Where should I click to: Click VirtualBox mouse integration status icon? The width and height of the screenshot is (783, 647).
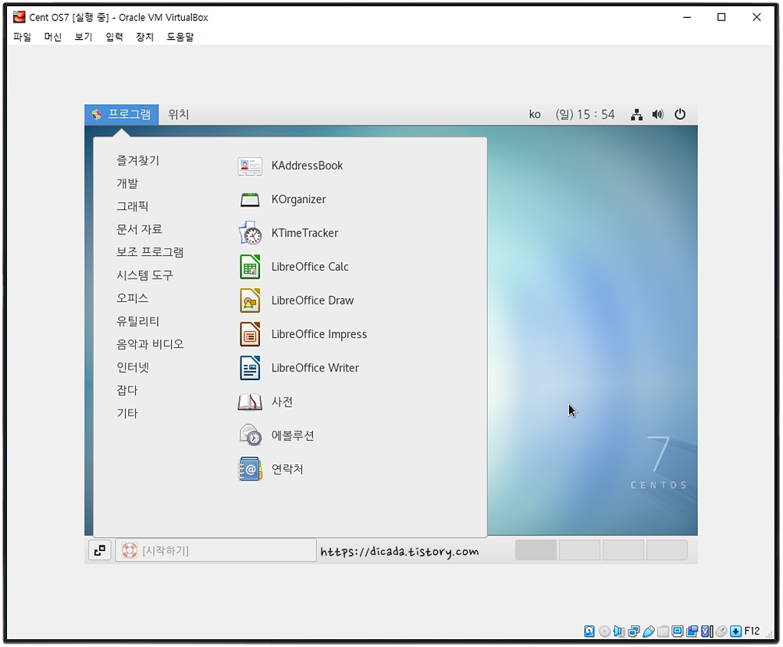[x=721, y=631]
